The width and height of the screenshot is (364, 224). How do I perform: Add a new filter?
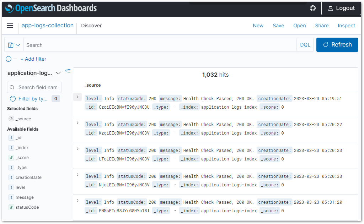(x=33, y=59)
